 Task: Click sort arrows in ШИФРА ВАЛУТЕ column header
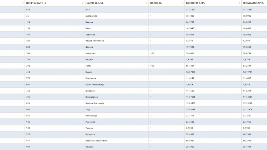82,3
